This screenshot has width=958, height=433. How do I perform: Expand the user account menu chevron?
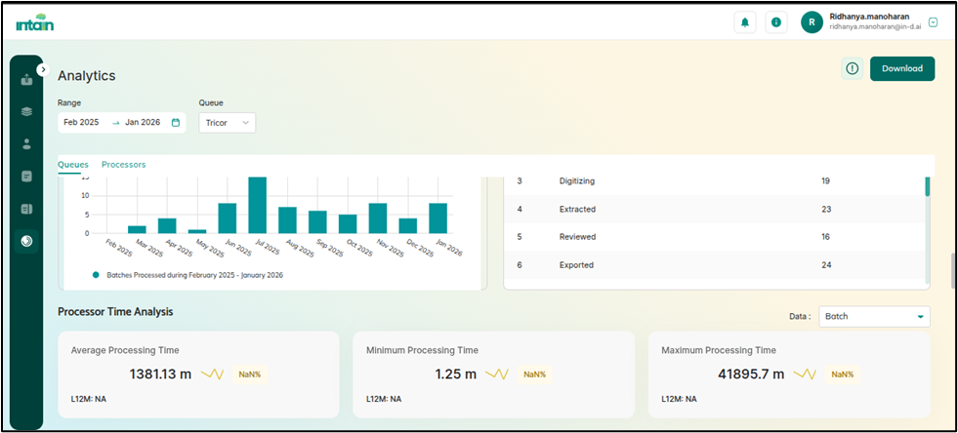click(933, 22)
